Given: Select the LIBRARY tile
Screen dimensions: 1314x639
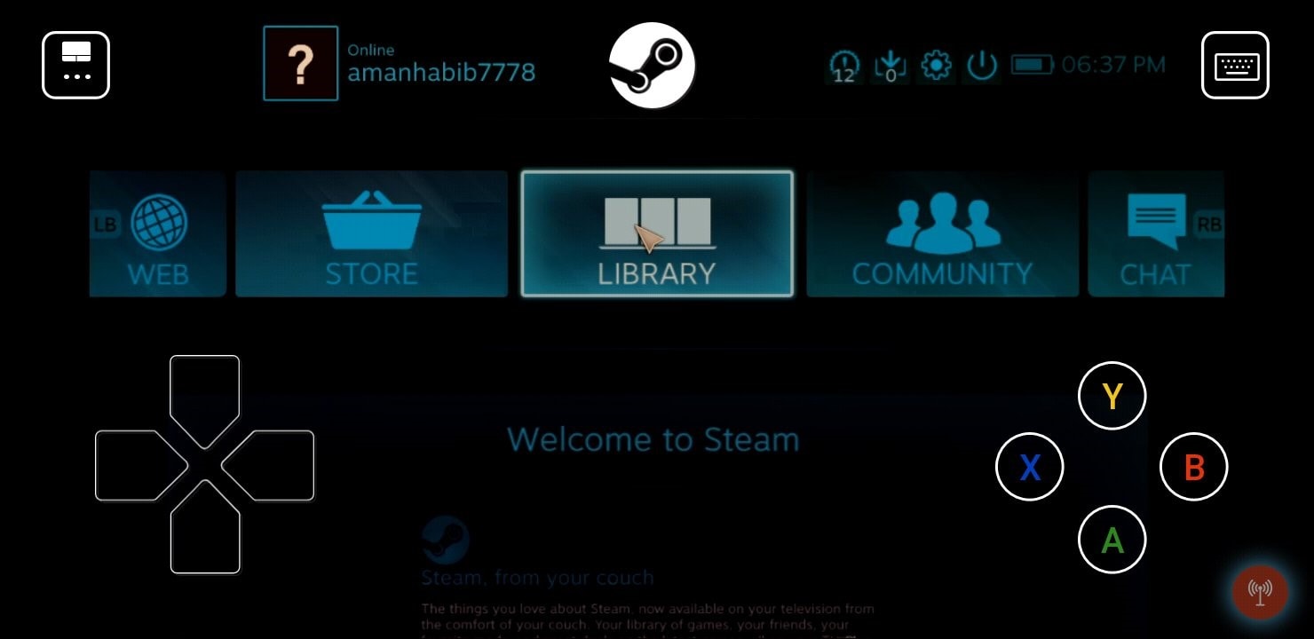Looking at the screenshot, I should point(656,233).
